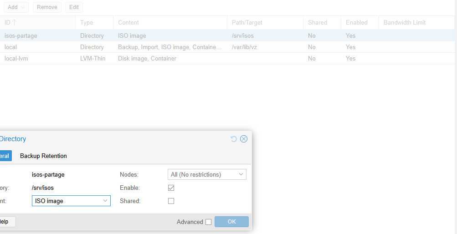The width and height of the screenshot is (457, 234).
Task: Click the Remove button
Action: pos(47,7)
